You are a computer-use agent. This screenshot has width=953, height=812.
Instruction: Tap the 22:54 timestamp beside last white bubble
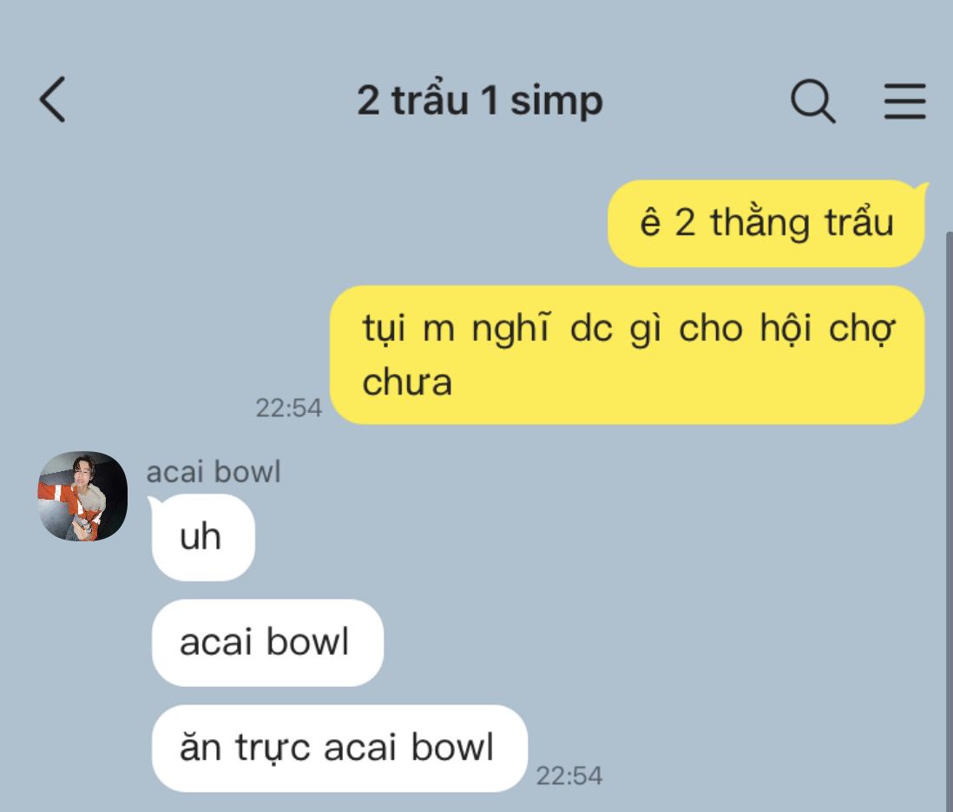[x=569, y=776]
